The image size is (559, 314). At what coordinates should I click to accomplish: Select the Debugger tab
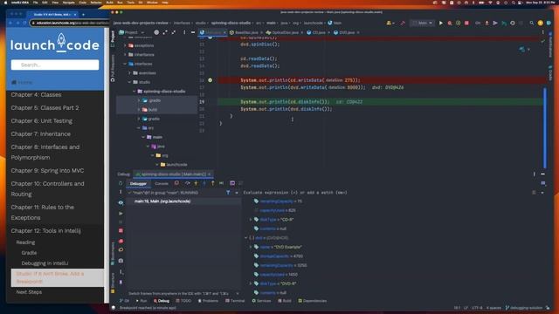point(138,184)
